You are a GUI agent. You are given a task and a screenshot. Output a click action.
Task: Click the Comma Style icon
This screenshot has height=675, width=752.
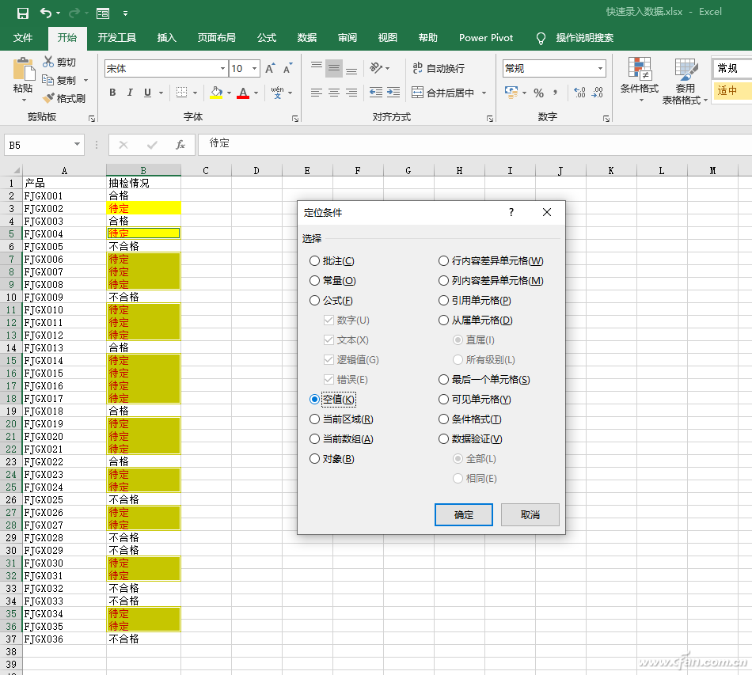[555, 93]
